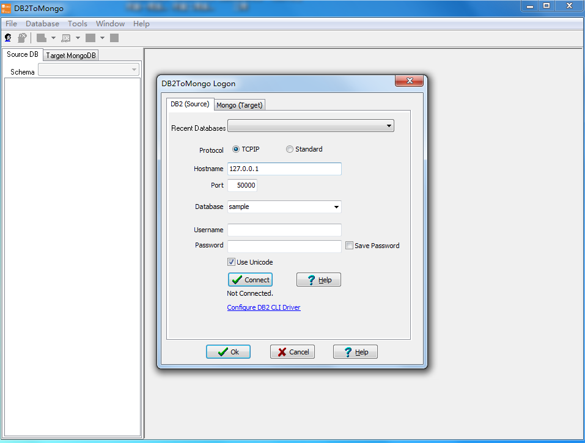Click the Username input field
This screenshot has height=443, width=585.
click(x=284, y=230)
